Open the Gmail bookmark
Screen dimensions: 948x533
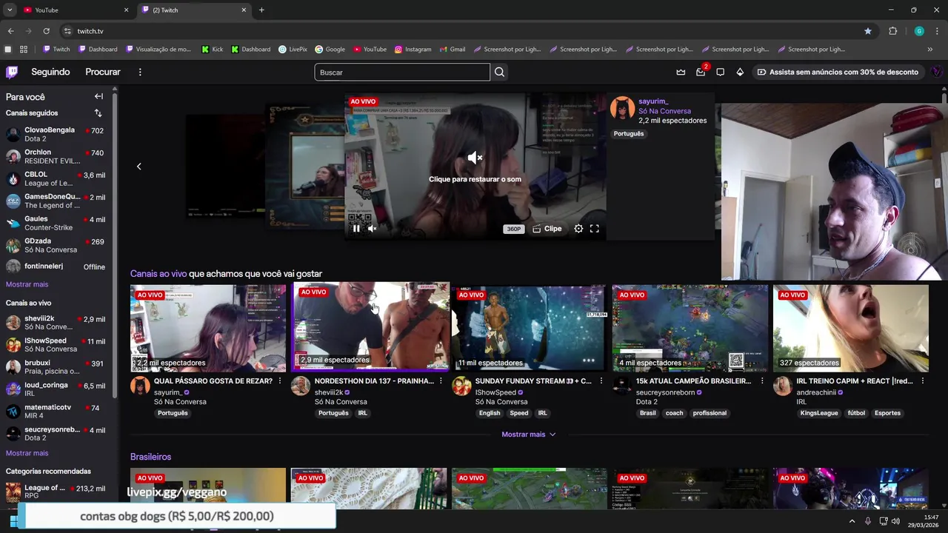point(452,50)
